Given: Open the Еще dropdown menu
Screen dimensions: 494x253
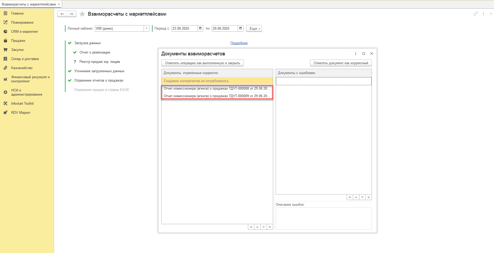Looking at the screenshot, I should pos(254,28).
